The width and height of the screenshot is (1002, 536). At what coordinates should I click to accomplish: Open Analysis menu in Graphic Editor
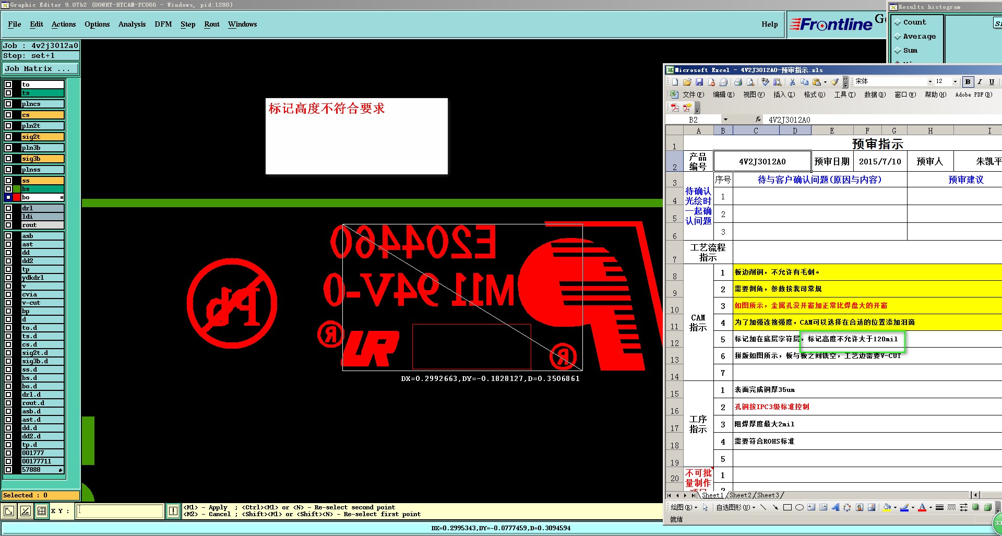point(132,24)
